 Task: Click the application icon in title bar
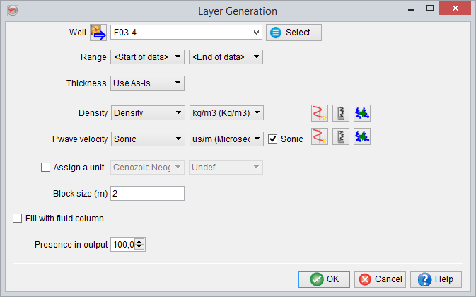(x=12, y=11)
